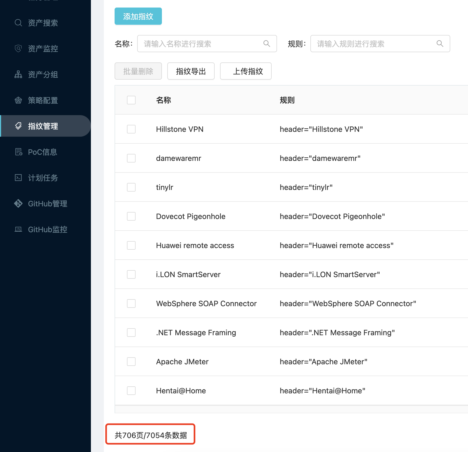Viewport: 468px width, 452px height.
Task: Focus the 规则 search input
Action: click(380, 44)
